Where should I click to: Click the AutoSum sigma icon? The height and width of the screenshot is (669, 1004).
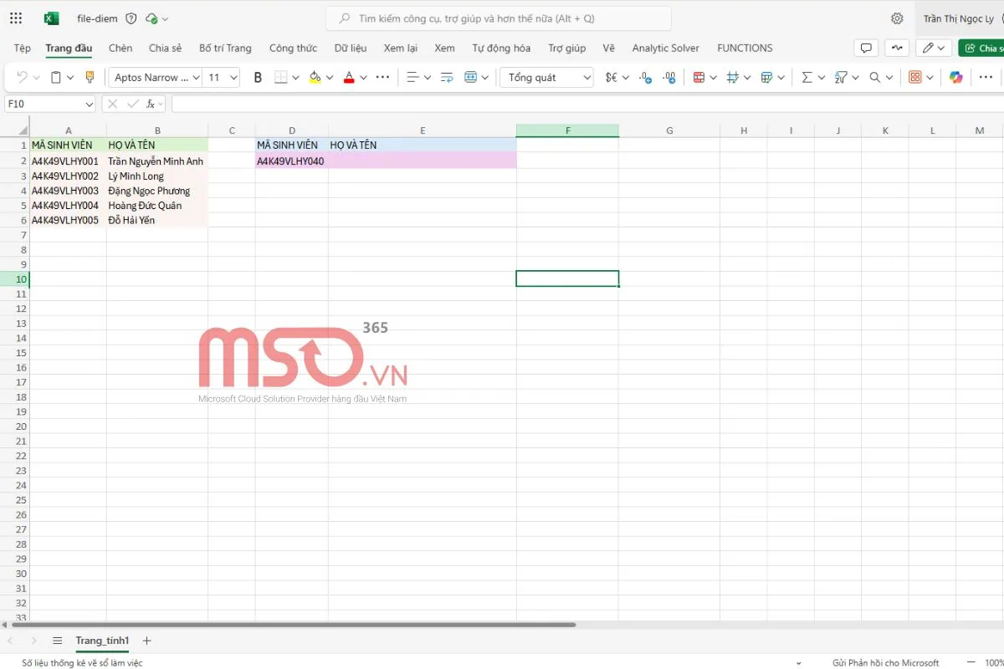click(x=807, y=78)
